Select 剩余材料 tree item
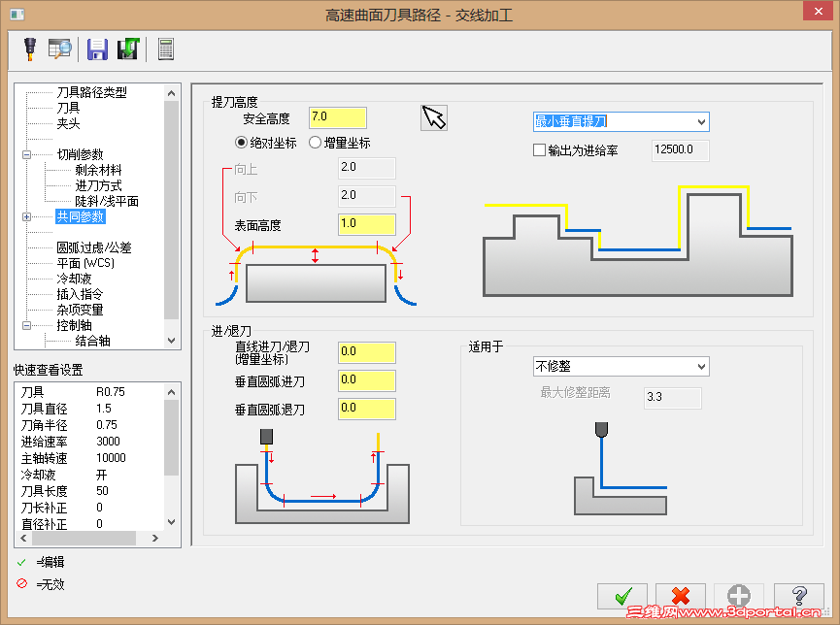This screenshot has height=625, width=840. 99,170
